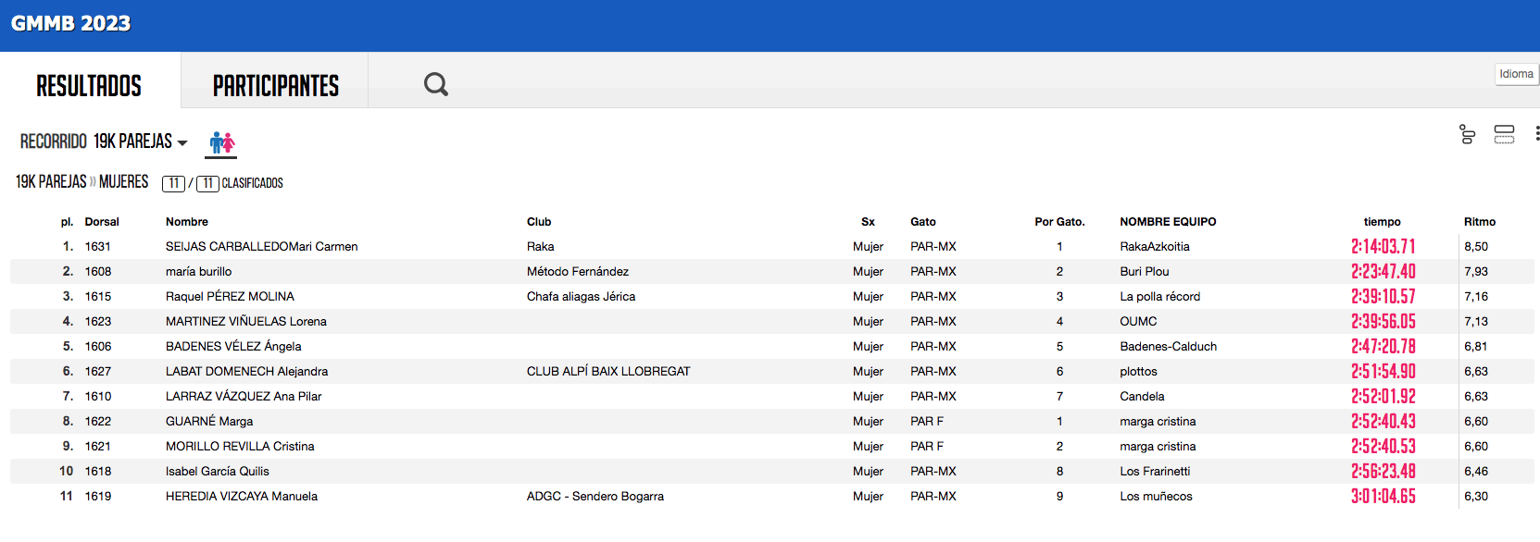Open the three-dot more options menu
Viewport: 1540px width, 542px height.
(x=1535, y=134)
